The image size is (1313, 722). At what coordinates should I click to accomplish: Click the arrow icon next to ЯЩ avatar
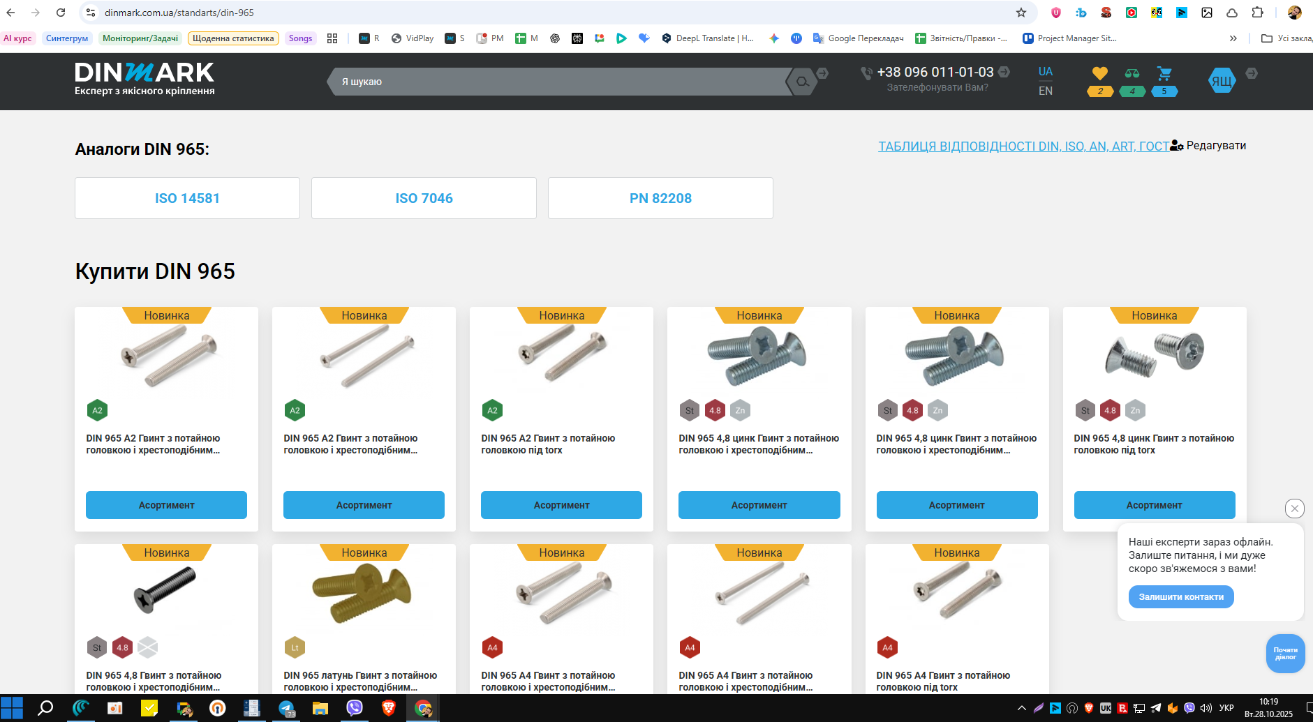tap(1252, 73)
